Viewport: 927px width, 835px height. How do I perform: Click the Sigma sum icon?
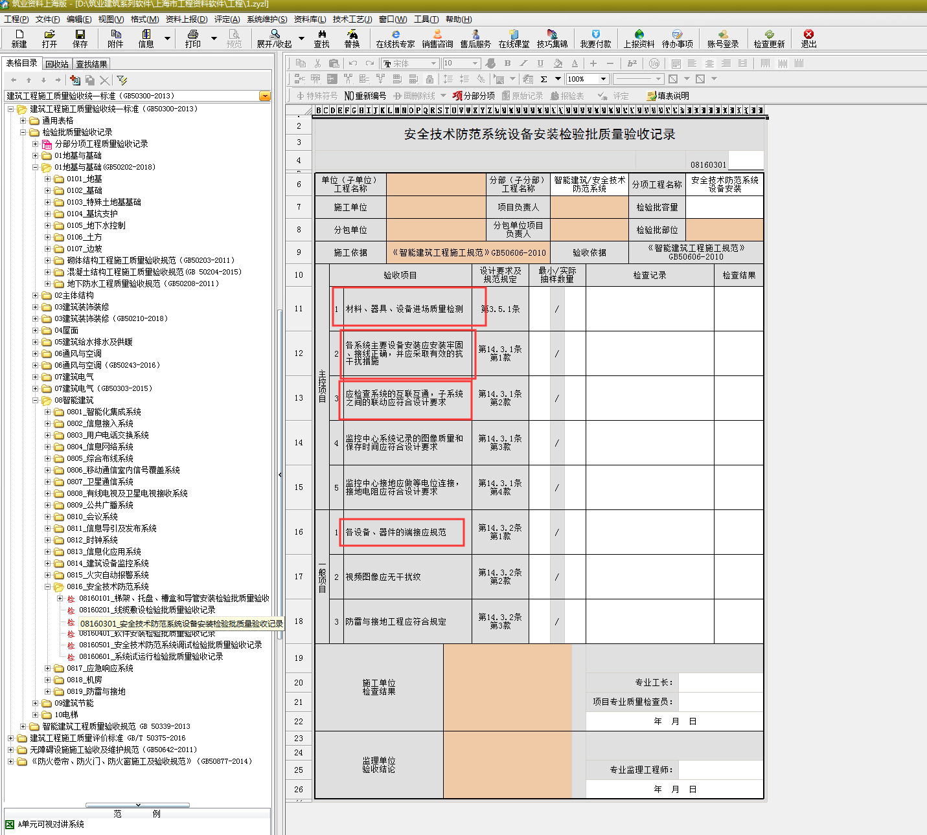544,79
